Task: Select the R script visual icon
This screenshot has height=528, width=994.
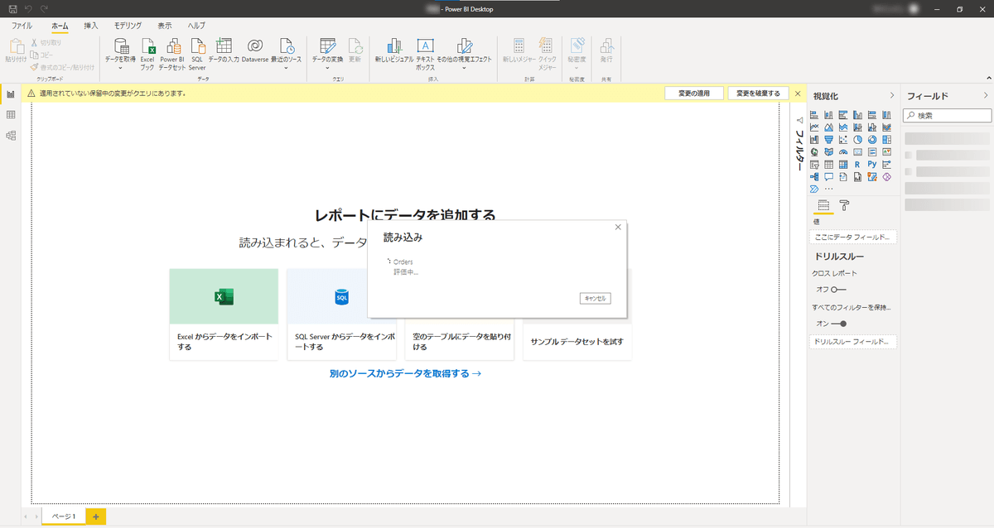Action: tap(856, 165)
